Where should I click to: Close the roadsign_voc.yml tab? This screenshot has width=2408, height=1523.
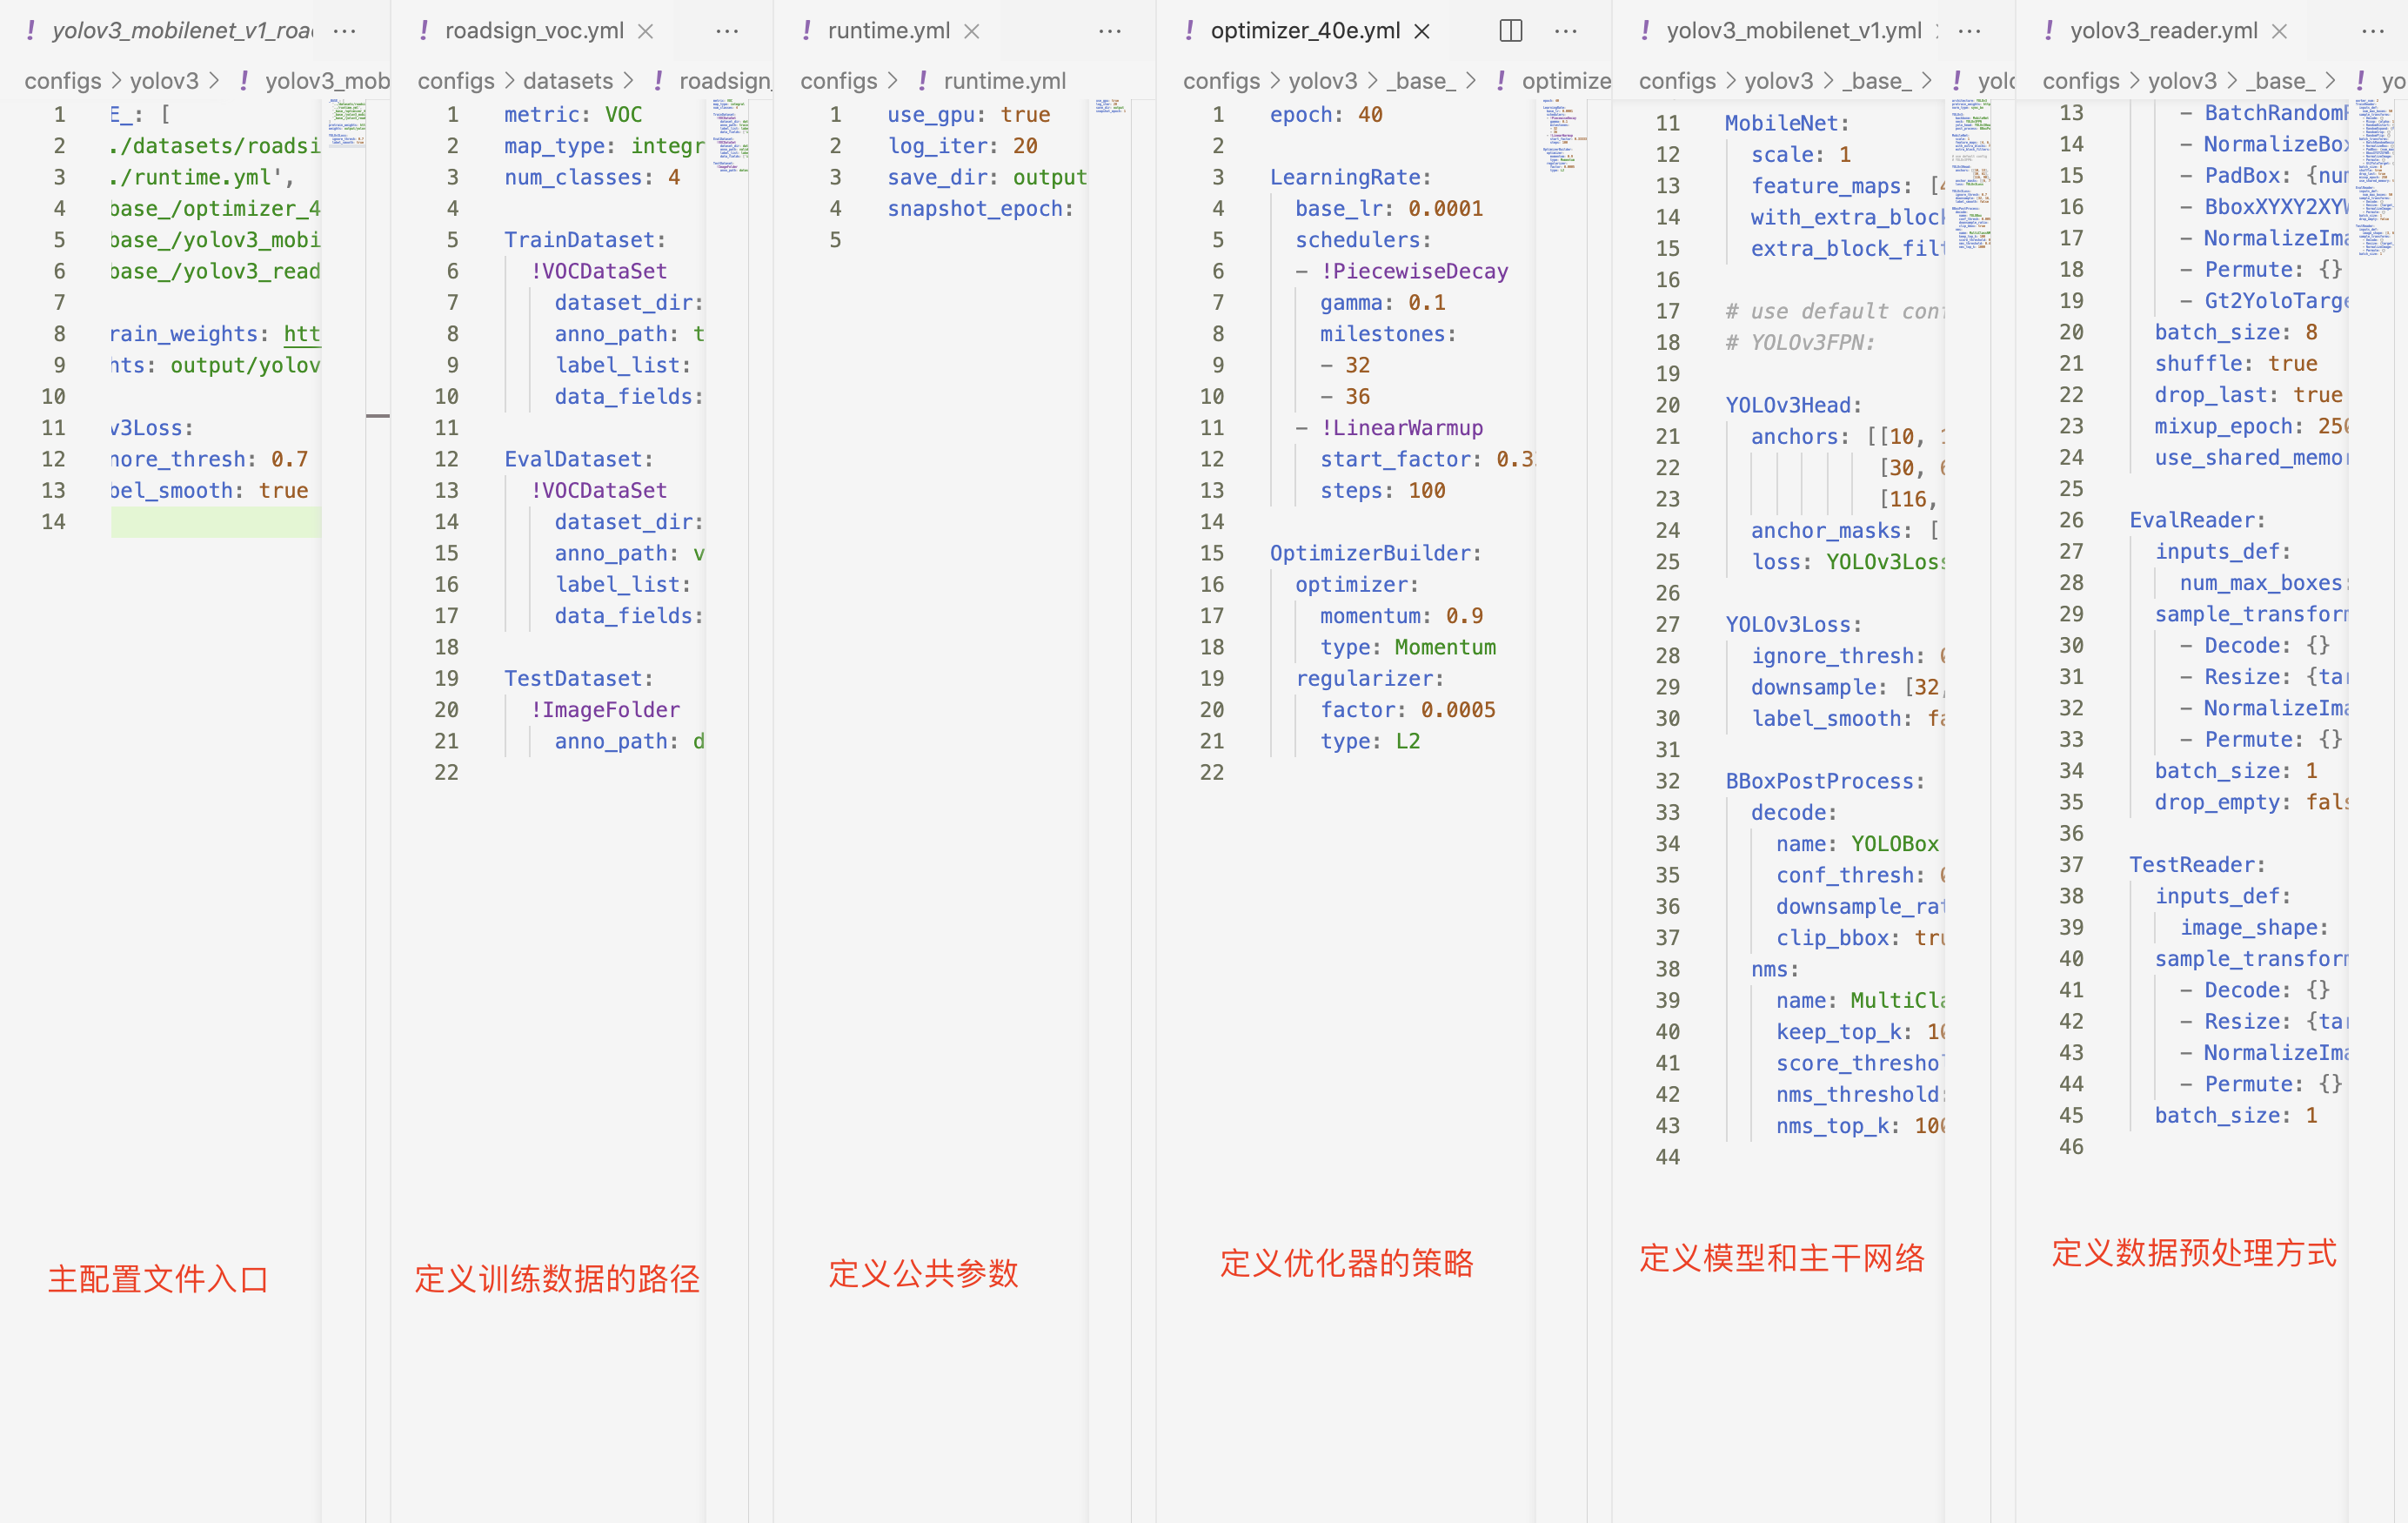[646, 31]
